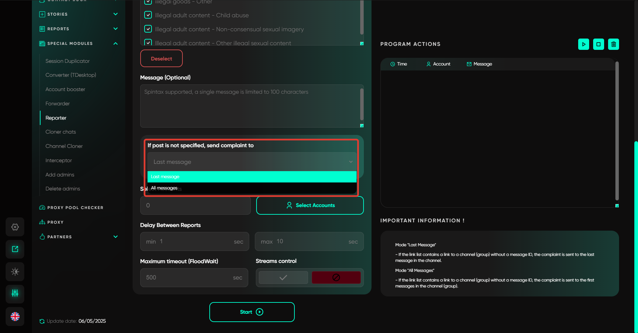Click the trash icon to clear actions

point(613,44)
